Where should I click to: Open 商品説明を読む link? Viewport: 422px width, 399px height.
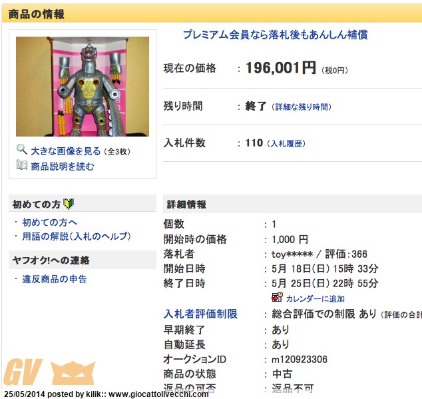63,167
